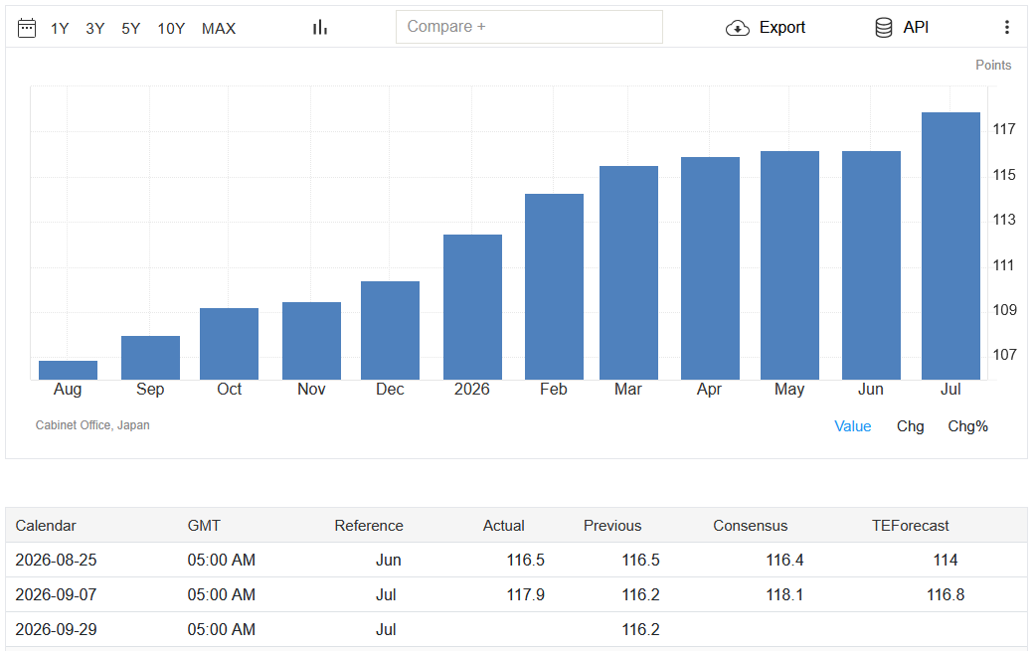Switch chart to Chg view
Viewport: 1034px width, 651px height.
point(910,426)
